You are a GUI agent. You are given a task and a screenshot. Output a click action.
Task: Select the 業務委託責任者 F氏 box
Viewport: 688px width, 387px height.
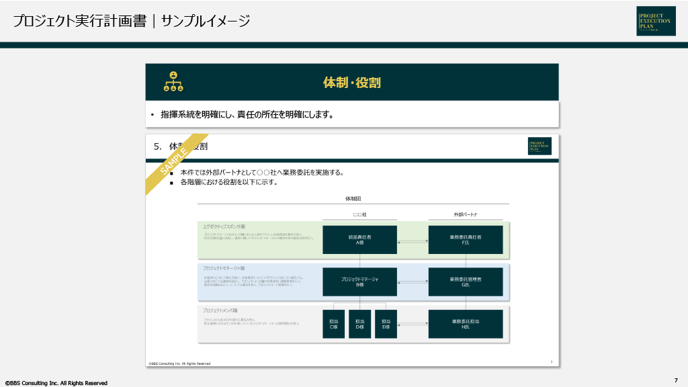(466, 240)
